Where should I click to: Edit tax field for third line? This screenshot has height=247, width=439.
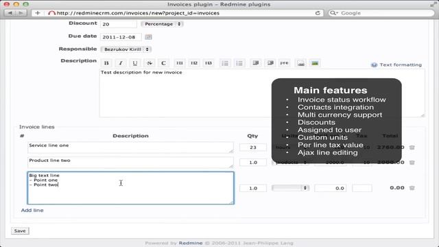point(362,188)
